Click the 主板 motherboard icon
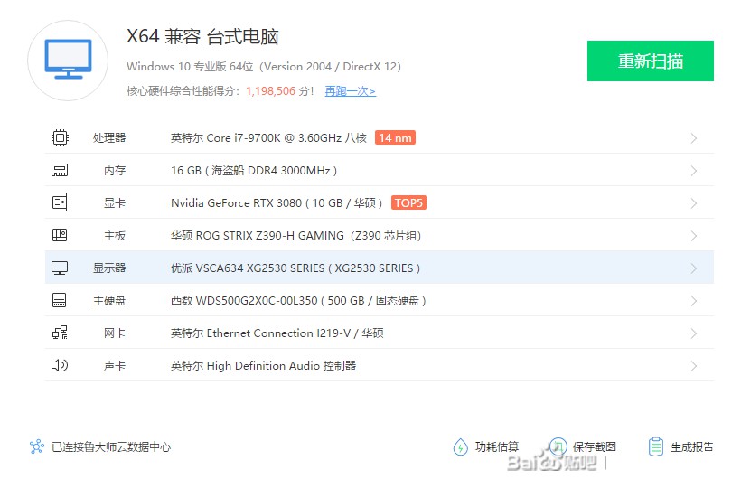The width and height of the screenshot is (741, 479). tap(60, 235)
